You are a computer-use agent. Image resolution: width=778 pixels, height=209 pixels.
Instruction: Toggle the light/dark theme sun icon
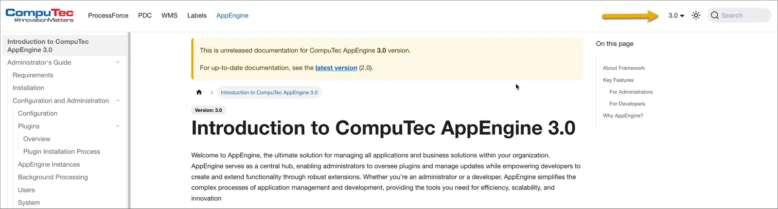[696, 16]
